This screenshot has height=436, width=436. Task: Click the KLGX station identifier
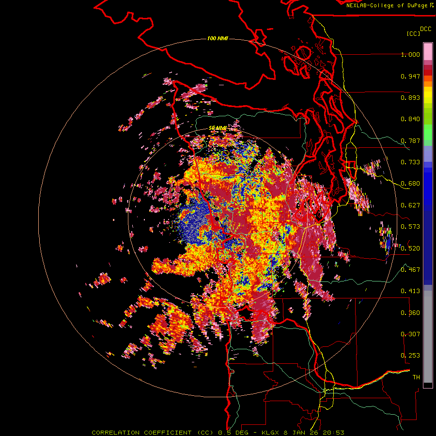click(271, 433)
